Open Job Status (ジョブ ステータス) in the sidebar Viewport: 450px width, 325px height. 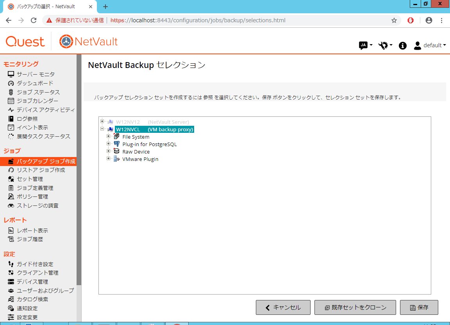[x=38, y=92]
